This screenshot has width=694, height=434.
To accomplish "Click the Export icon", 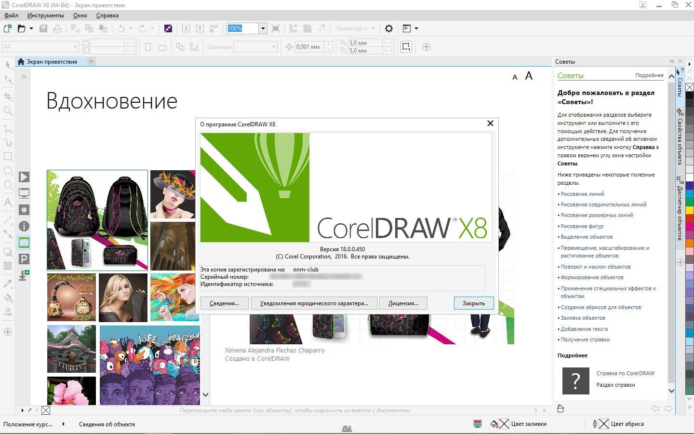I will pyautogui.click(x=200, y=28).
